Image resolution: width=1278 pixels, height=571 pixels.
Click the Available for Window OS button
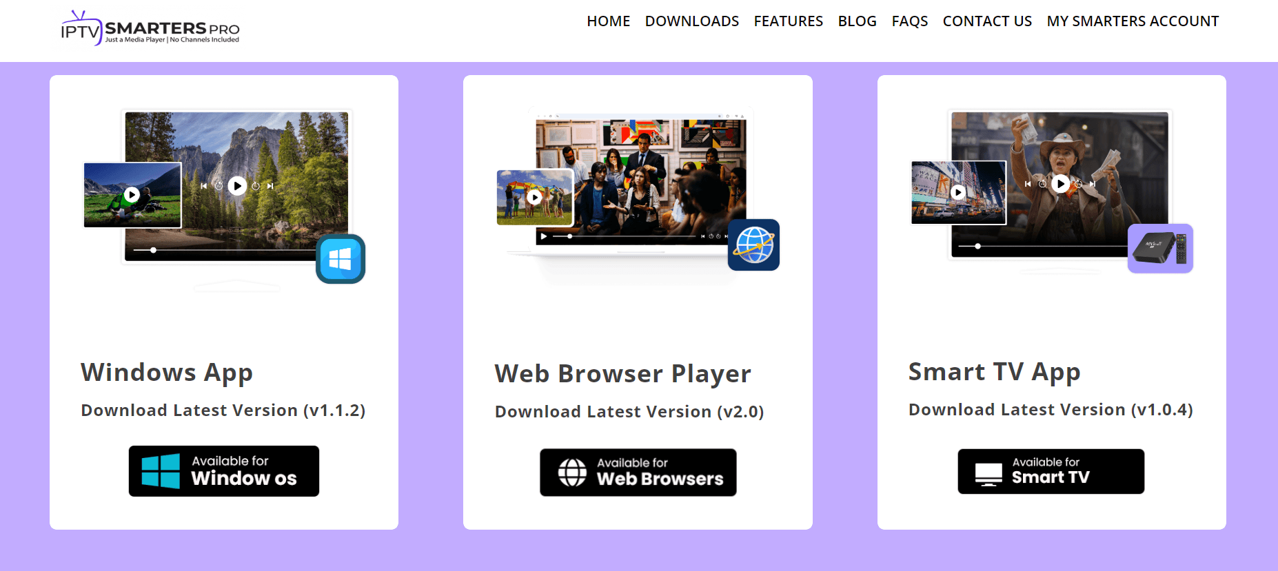point(224,471)
